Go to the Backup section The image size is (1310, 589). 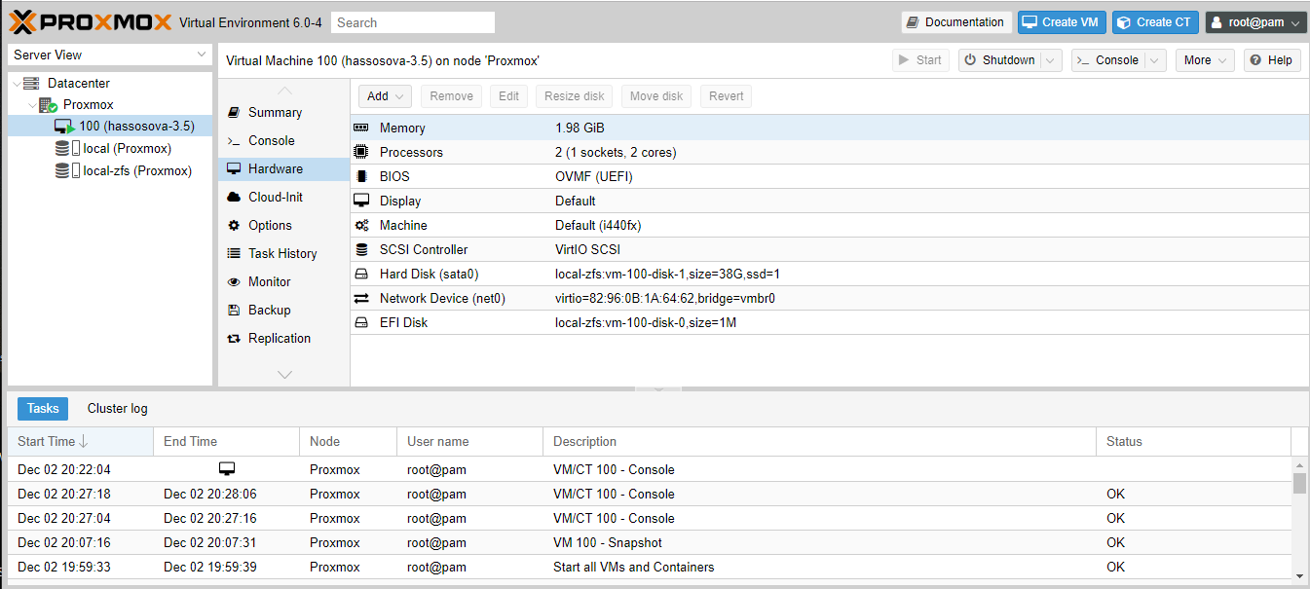coord(269,310)
